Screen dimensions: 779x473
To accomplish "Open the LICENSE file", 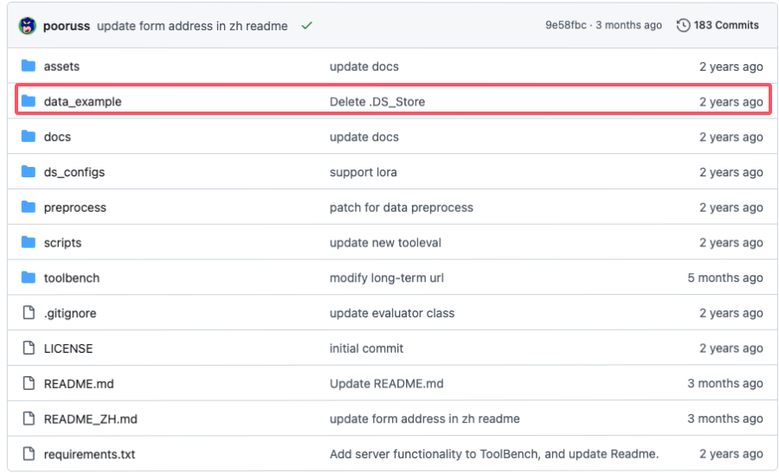I will pos(68,348).
